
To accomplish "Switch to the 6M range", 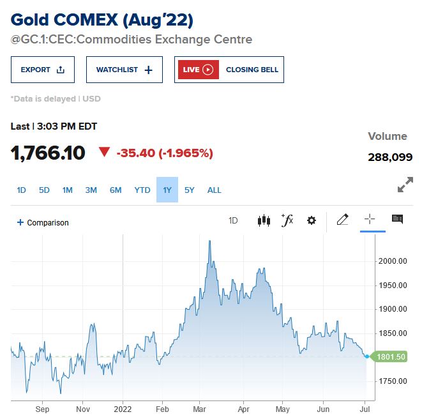I will pos(116,190).
